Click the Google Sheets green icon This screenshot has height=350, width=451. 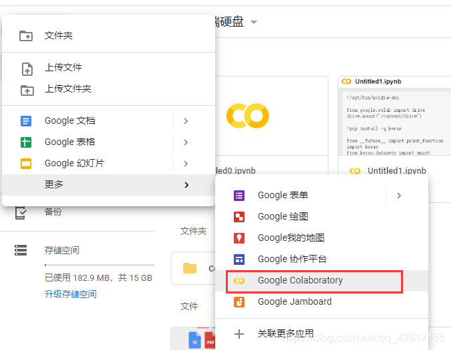[x=26, y=142]
